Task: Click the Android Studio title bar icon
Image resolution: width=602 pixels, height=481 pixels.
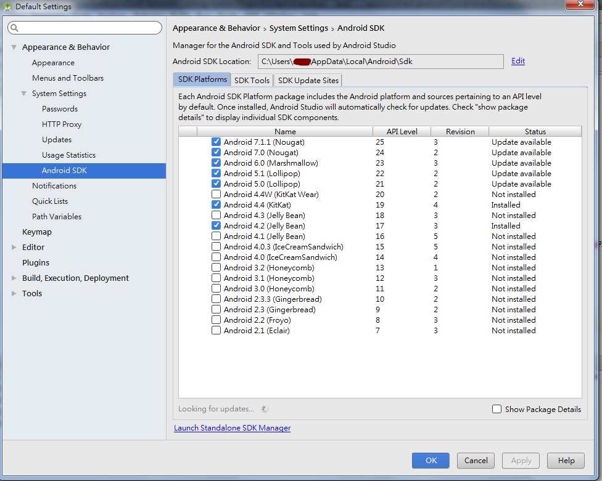Action: click(x=7, y=7)
